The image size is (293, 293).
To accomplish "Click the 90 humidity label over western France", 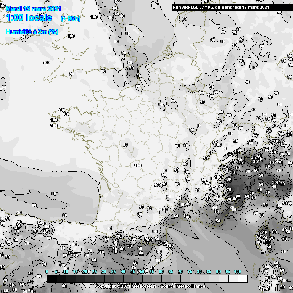I will pyautogui.click(x=125, y=145).
